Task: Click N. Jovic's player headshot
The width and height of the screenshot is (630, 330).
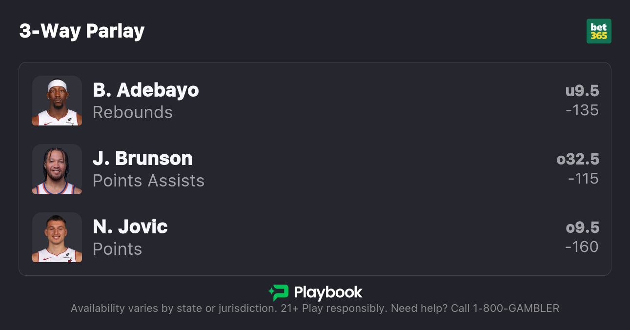Action: click(57, 237)
